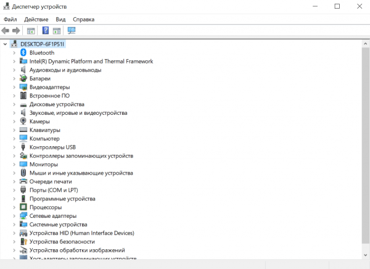Expand the Bluetooth category arrow
370x269 pixels.
click(14, 53)
